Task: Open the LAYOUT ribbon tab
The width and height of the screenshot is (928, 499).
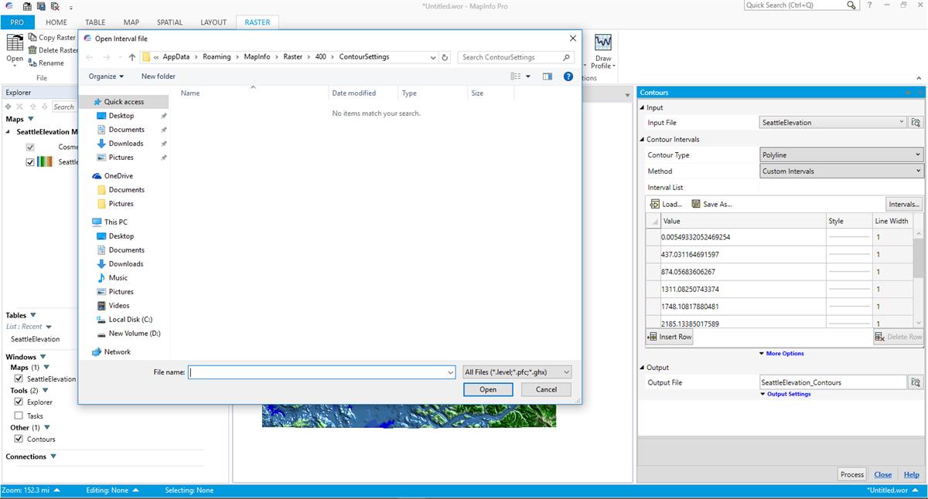Action: (x=213, y=22)
